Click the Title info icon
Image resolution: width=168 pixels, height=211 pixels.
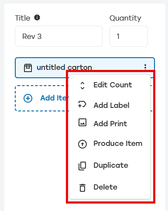tap(37, 17)
